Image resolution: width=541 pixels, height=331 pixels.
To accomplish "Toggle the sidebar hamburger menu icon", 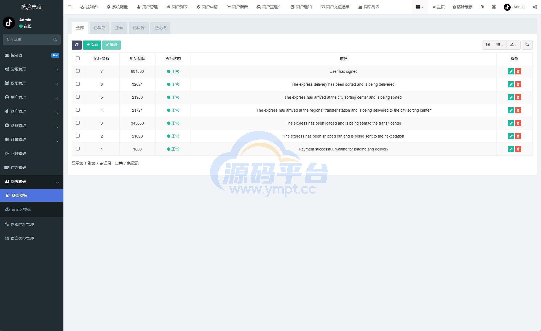I will (x=69, y=7).
